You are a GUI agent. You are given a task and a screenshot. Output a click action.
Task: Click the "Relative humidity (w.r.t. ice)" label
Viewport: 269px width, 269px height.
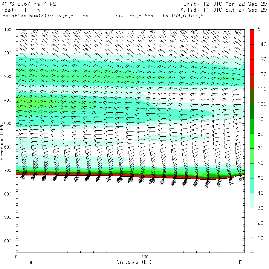(47, 16)
